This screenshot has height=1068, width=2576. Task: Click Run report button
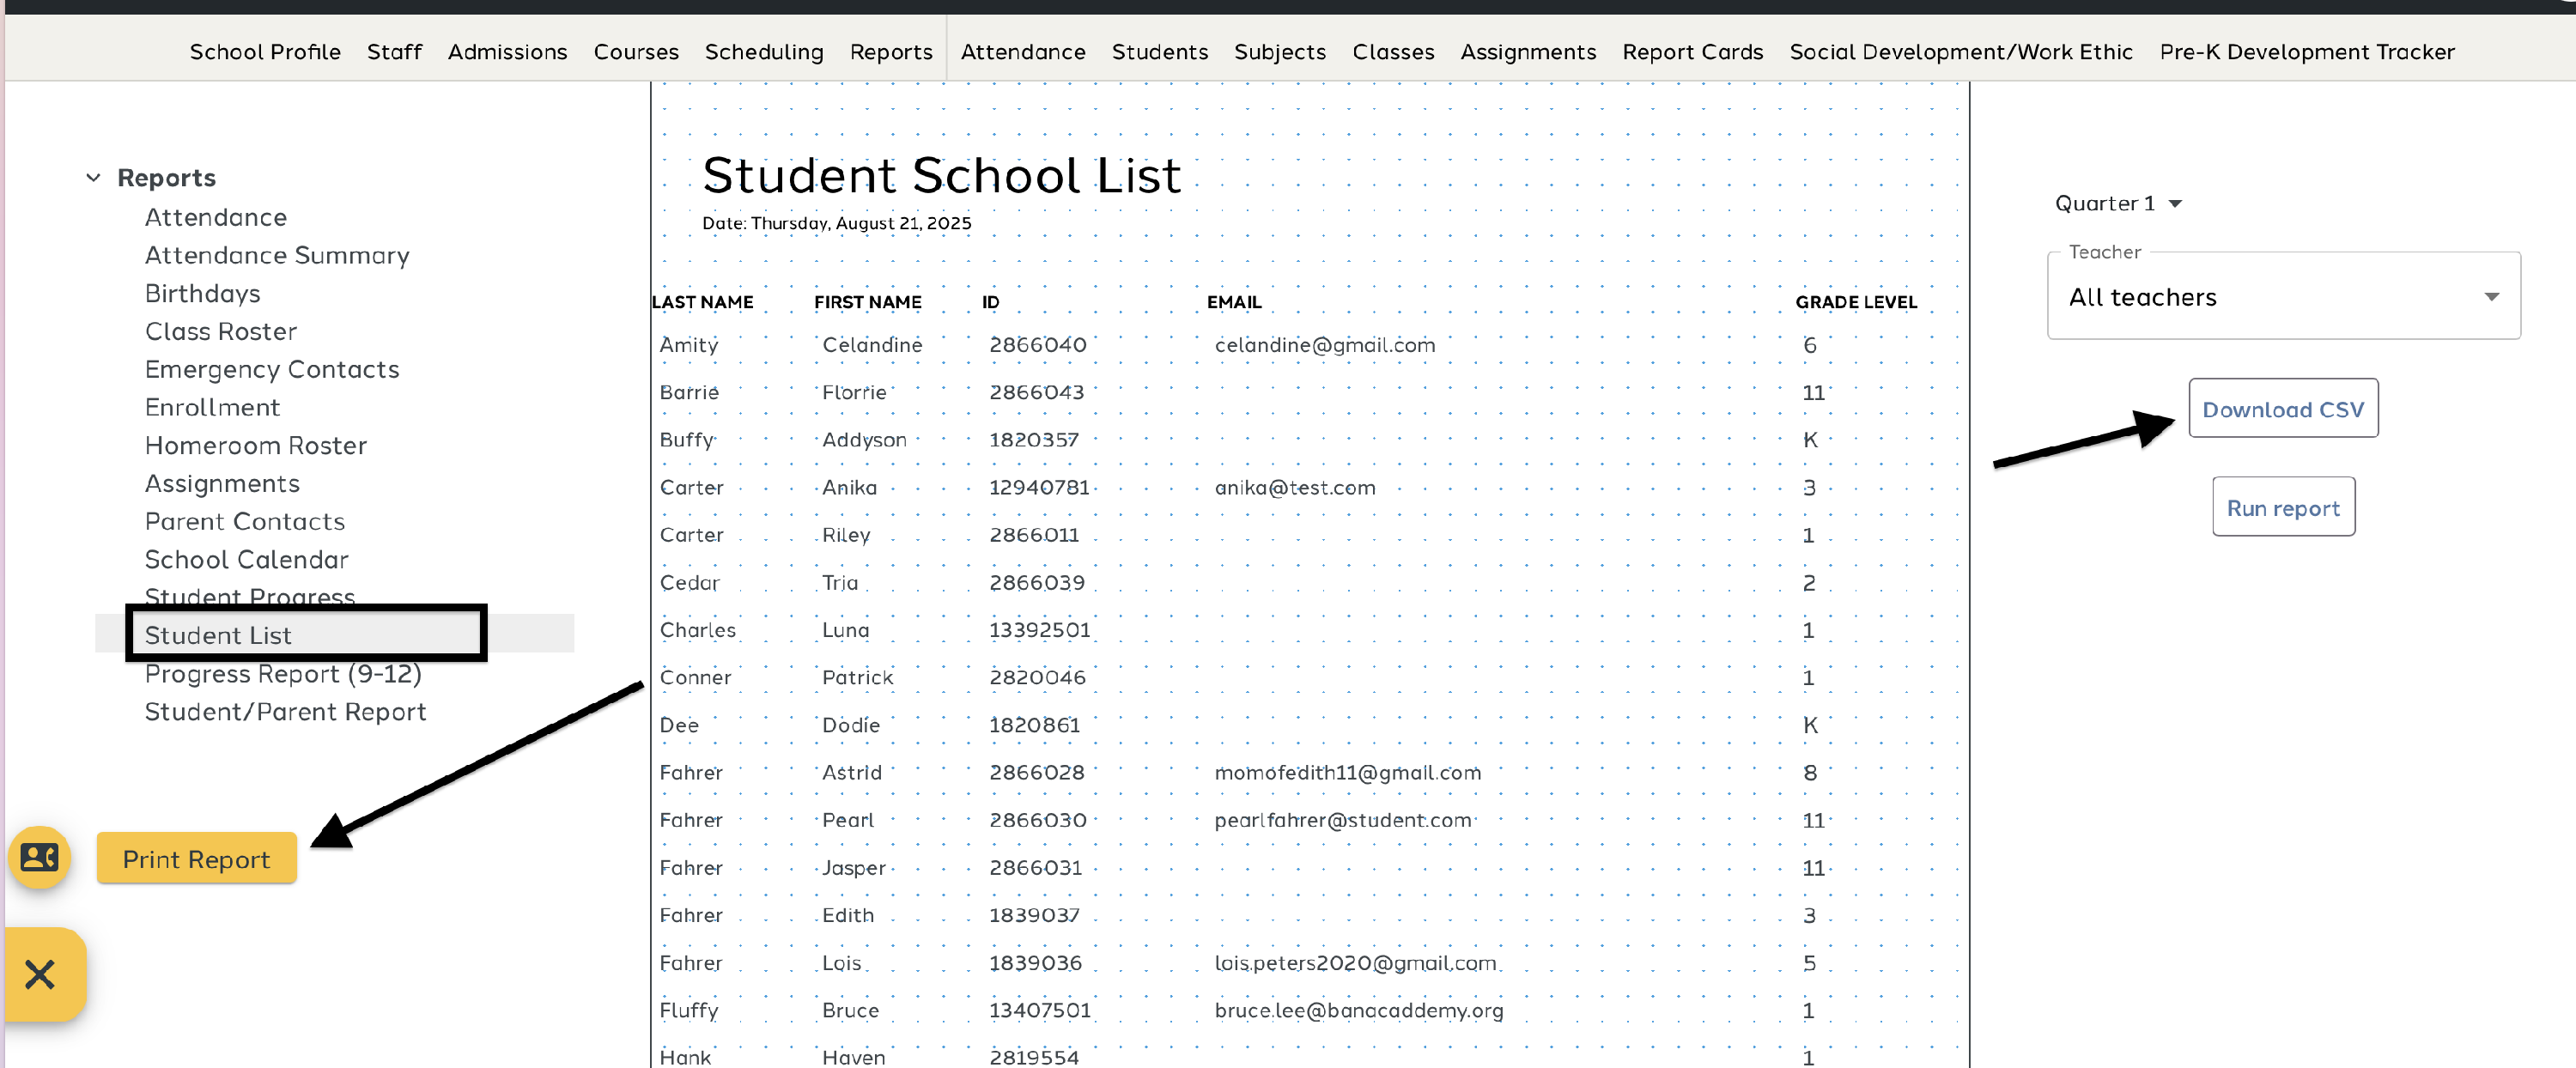pos(2283,507)
